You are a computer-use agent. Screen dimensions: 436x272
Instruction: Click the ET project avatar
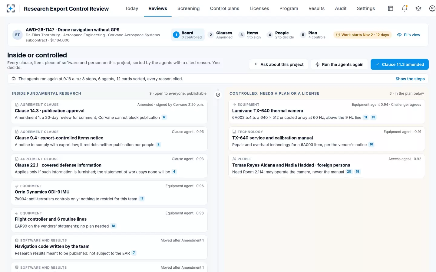click(18, 35)
